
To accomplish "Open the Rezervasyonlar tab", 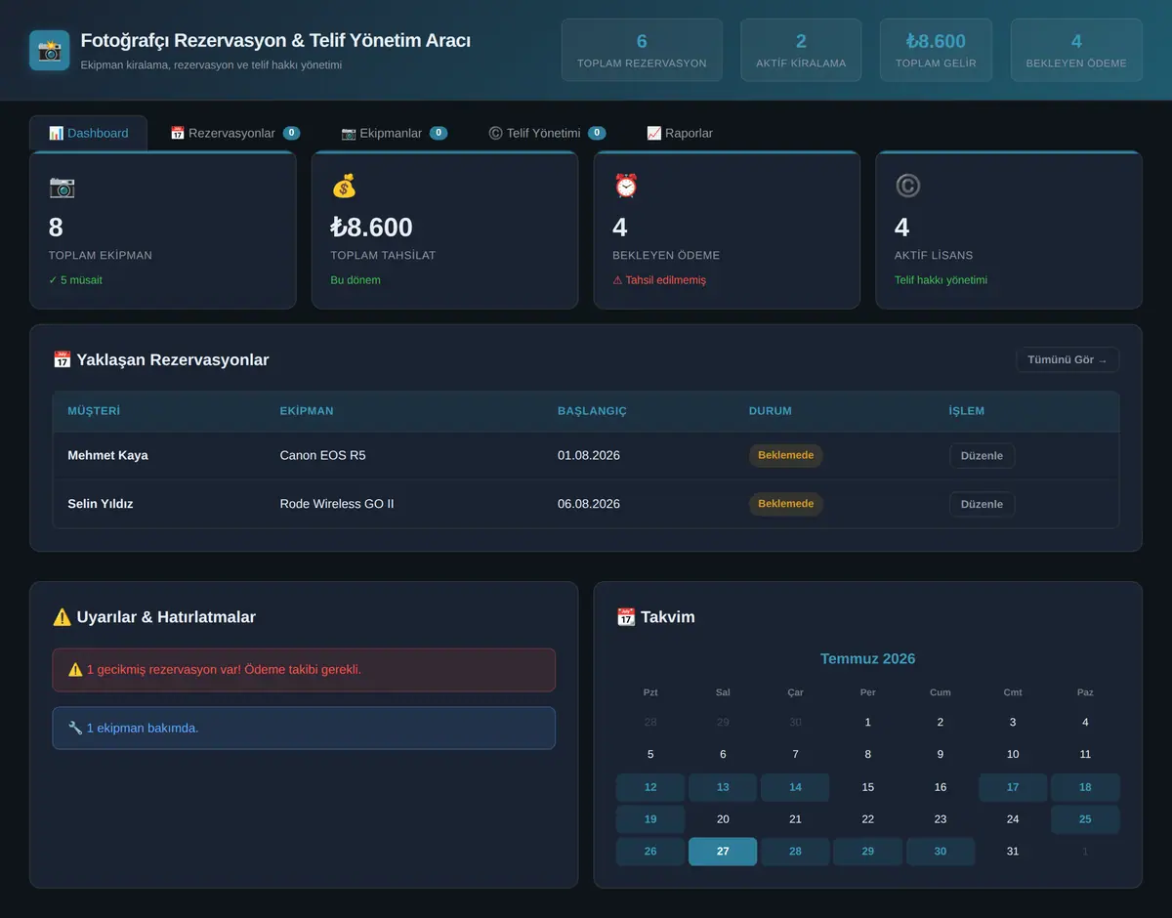I will click(x=234, y=133).
